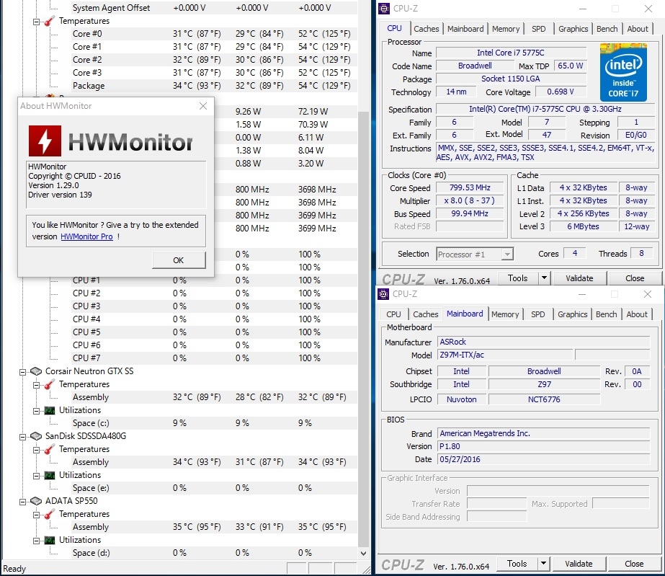
Task: Open Bench tab in bottom CPU-Z window
Action: 606,314
